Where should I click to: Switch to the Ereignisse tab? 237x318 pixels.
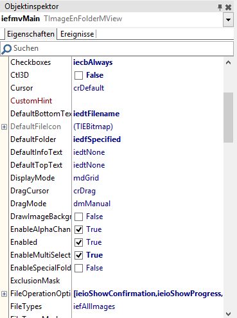77,34
